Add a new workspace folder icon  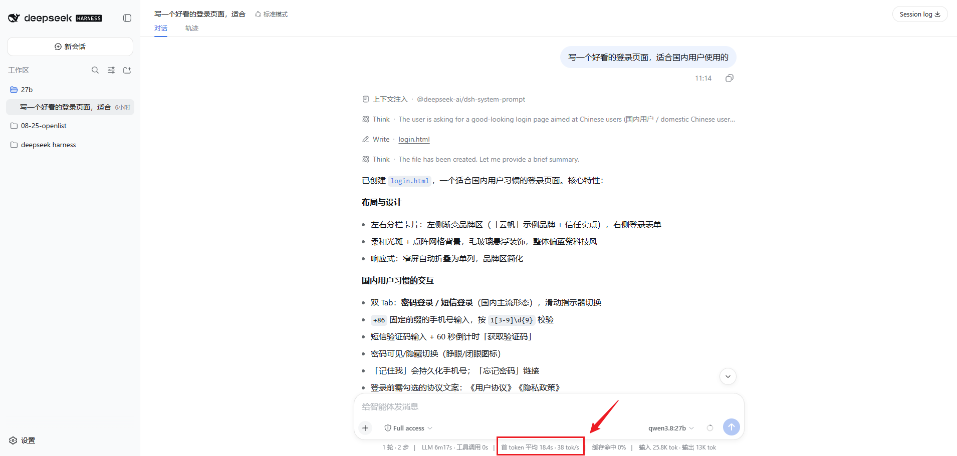[127, 70]
